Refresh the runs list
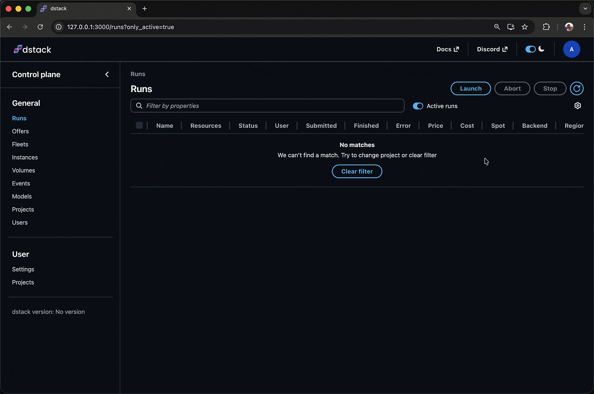The image size is (594, 394). click(576, 89)
